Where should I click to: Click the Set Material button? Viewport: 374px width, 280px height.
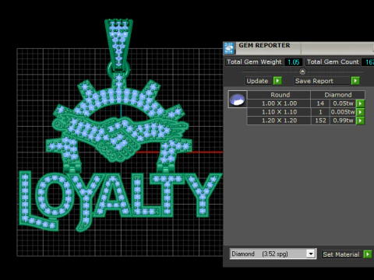coord(341,254)
